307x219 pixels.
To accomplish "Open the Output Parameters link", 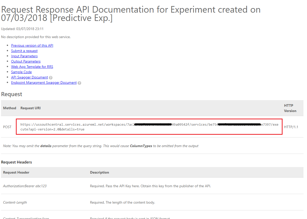I will pos(26,61).
